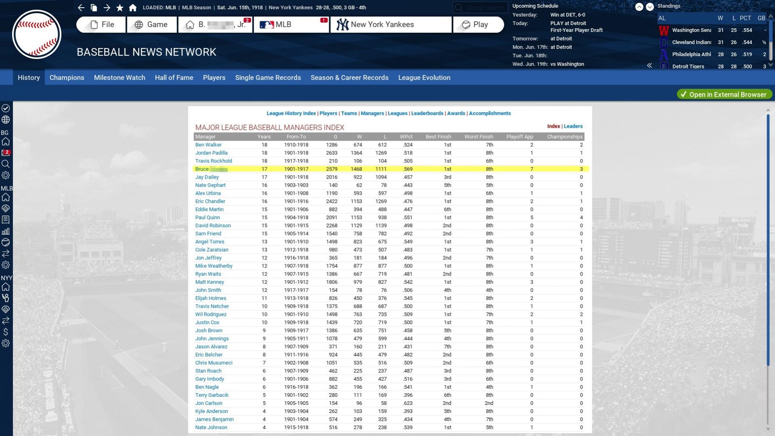Click the large baseball logo
775x436 pixels.
pyautogui.click(x=37, y=34)
